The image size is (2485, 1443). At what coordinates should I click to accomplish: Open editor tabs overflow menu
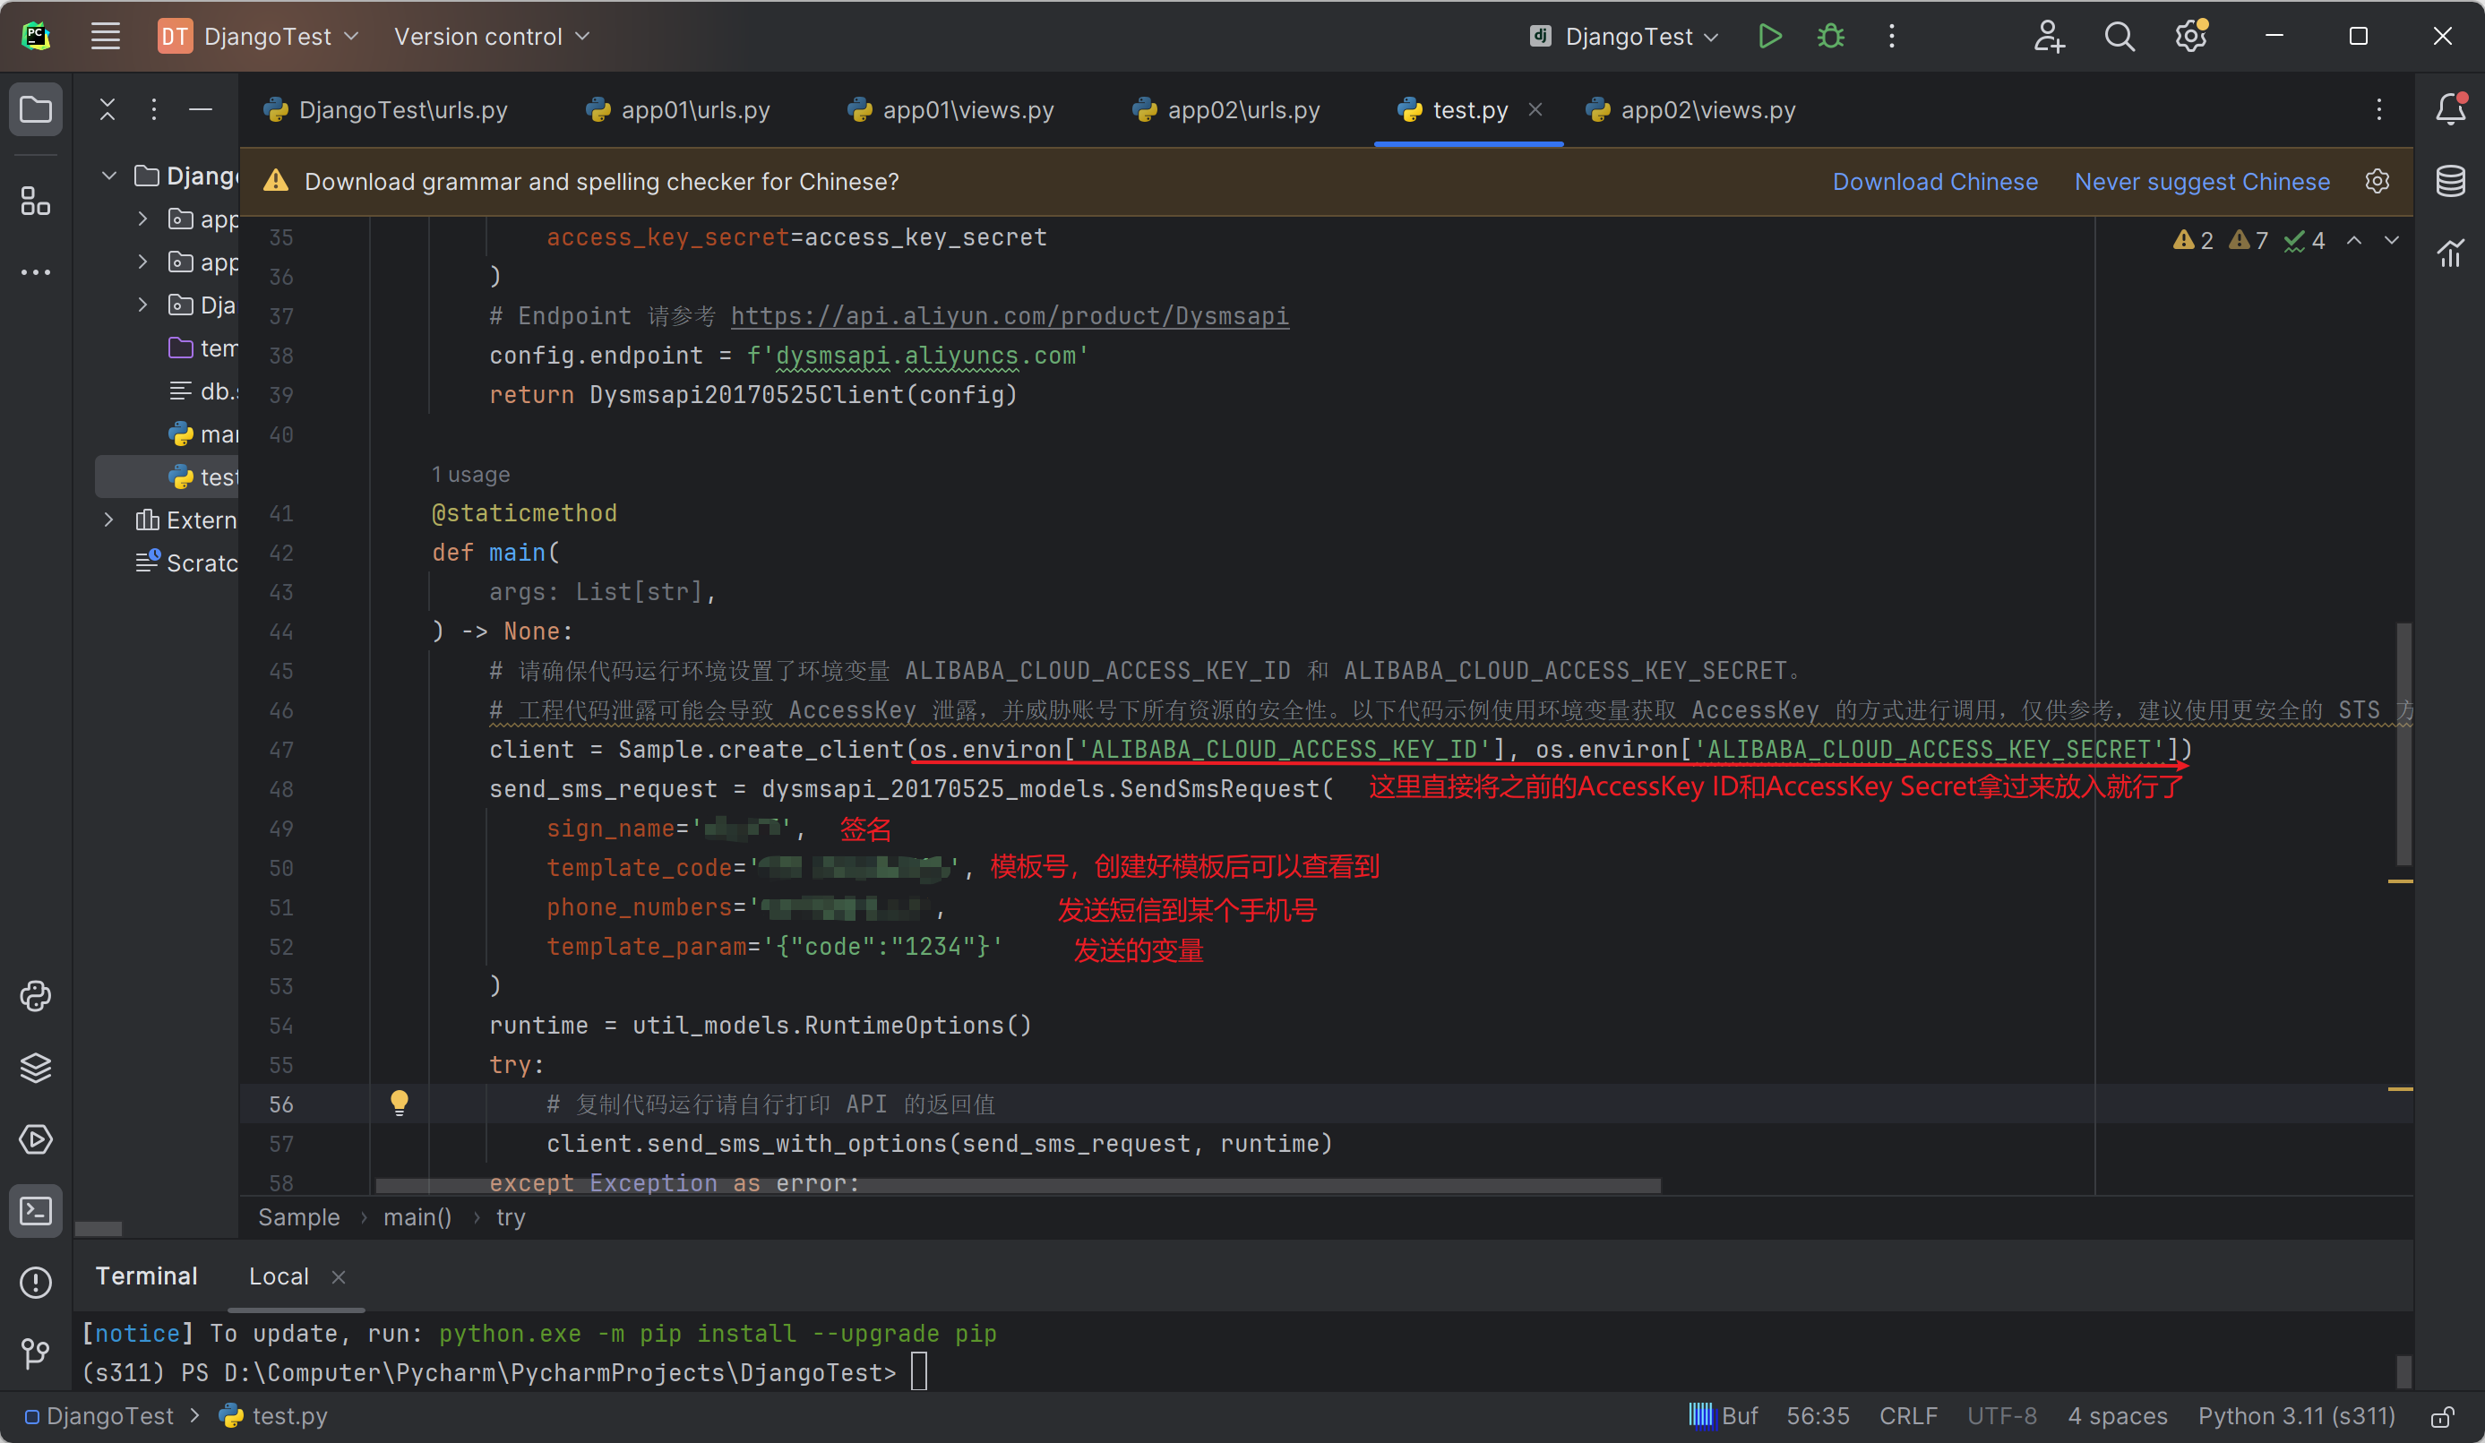coord(2379,109)
